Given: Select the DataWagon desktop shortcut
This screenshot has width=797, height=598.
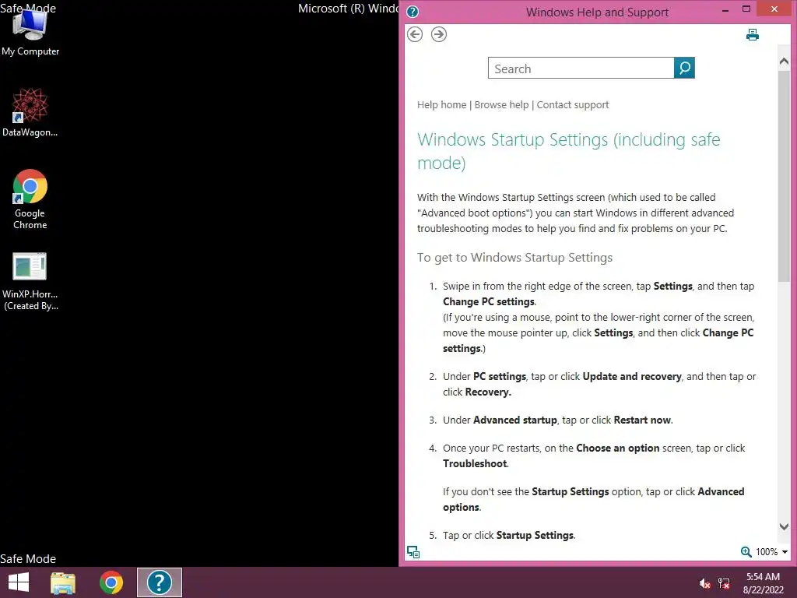Looking at the screenshot, I should tap(30, 112).
